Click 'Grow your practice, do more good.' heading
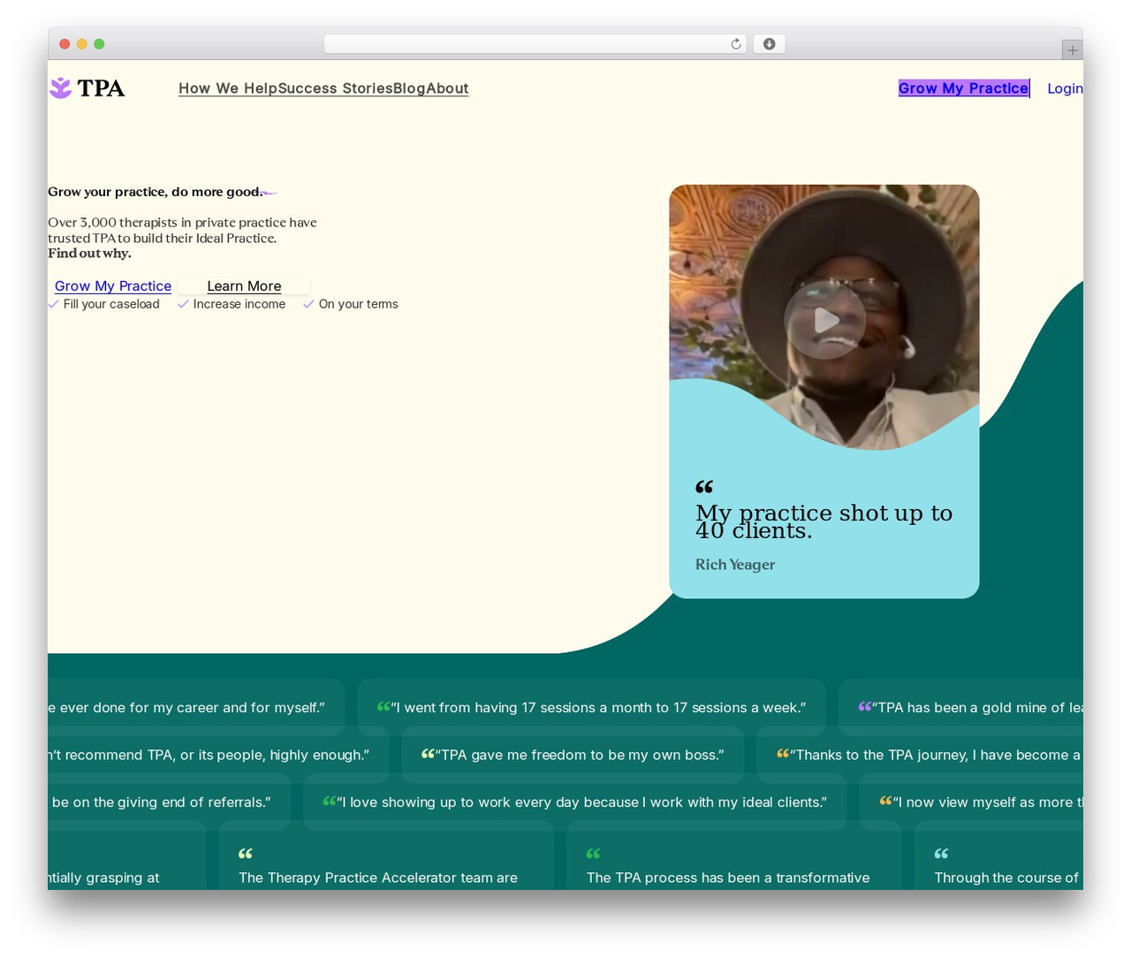This screenshot has height=958, width=1131. (156, 192)
